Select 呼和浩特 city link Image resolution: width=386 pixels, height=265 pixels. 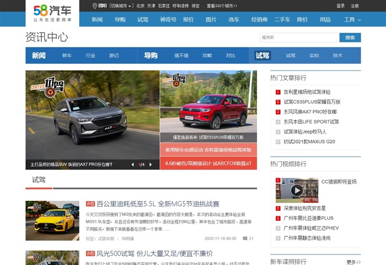pos(180,6)
